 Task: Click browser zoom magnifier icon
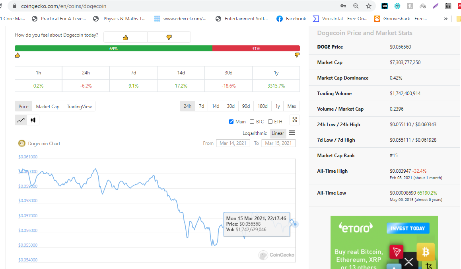356,6
